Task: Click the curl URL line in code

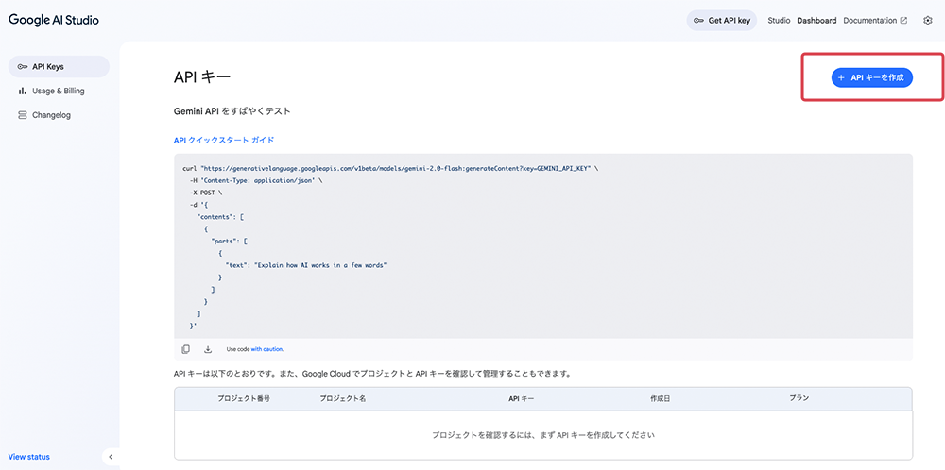Action: pos(390,169)
